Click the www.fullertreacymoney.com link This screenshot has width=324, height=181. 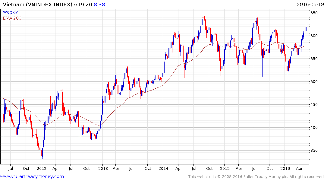point(32,176)
